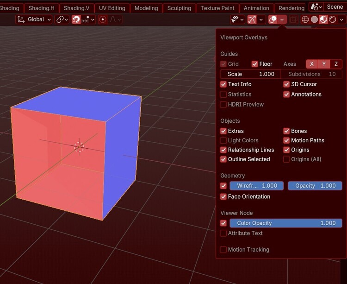The image size is (347, 284).
Task: Enable the HDRI Preview checkbox
Action: 223,104
